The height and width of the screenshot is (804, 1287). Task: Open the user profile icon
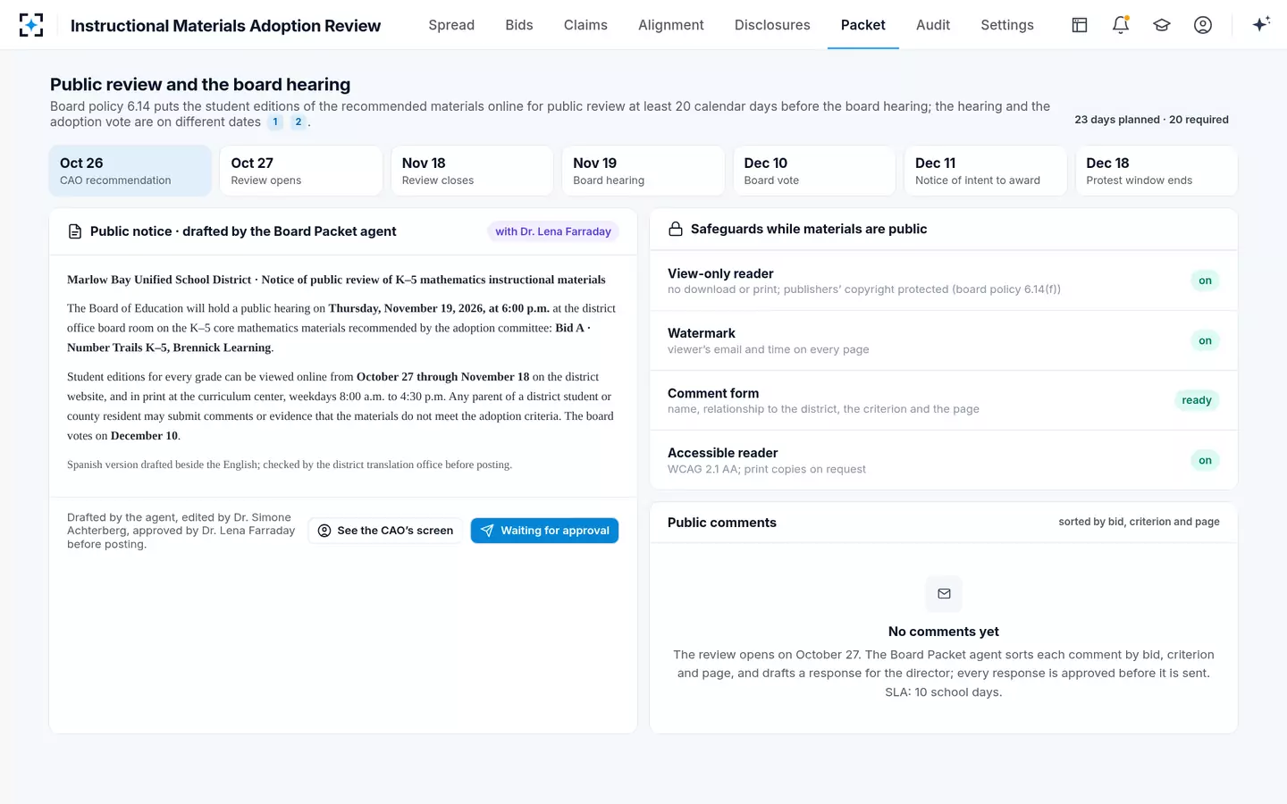(1203, 25)
